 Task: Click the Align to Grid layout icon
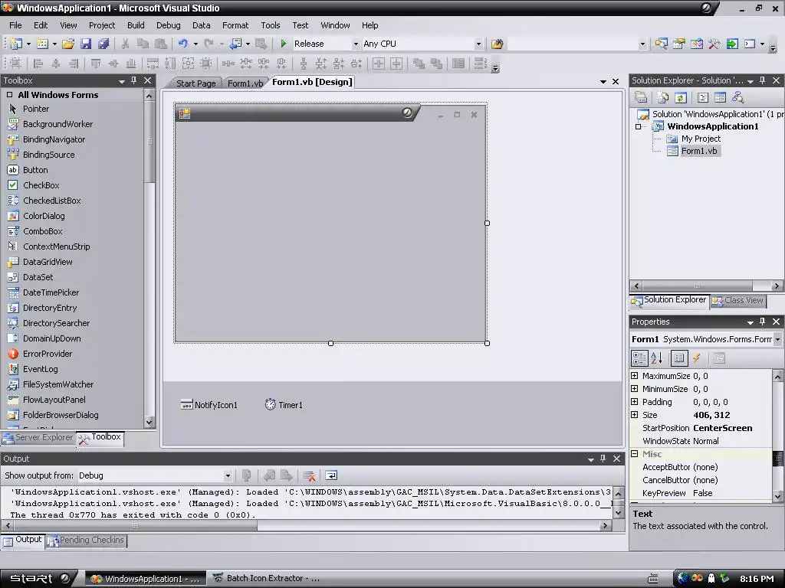15,64
